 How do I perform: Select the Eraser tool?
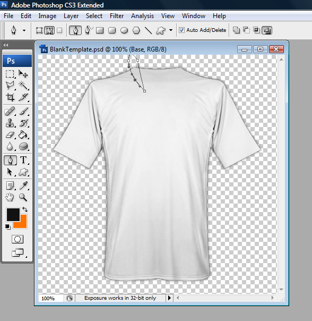click(10, 134)
